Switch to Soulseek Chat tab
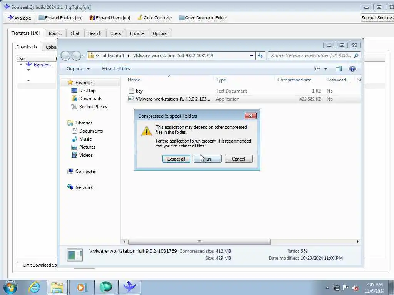 (x=75, y=33)
